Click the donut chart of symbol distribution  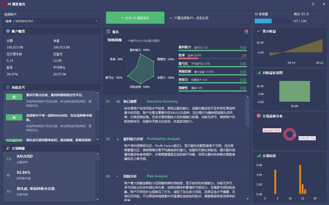point(290,134)
